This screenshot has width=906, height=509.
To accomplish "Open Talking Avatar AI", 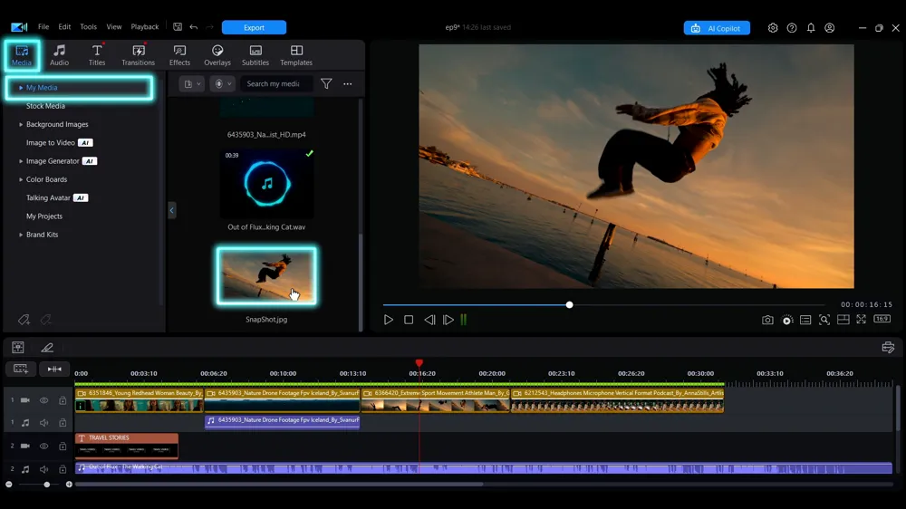I will pos(56,197).
